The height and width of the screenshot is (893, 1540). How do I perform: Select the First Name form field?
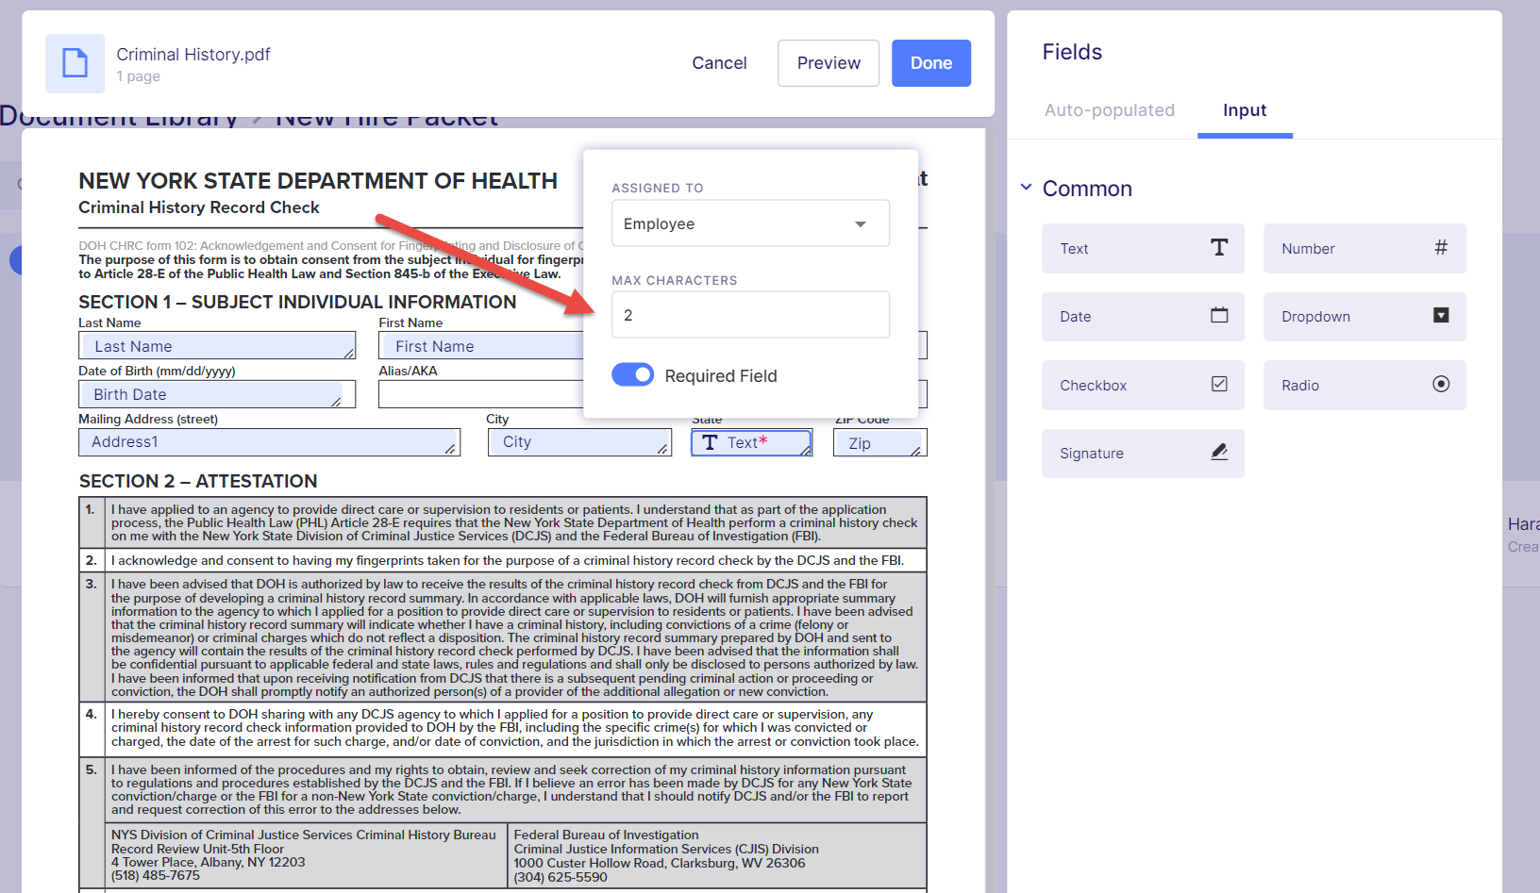(x=481, y=346)
